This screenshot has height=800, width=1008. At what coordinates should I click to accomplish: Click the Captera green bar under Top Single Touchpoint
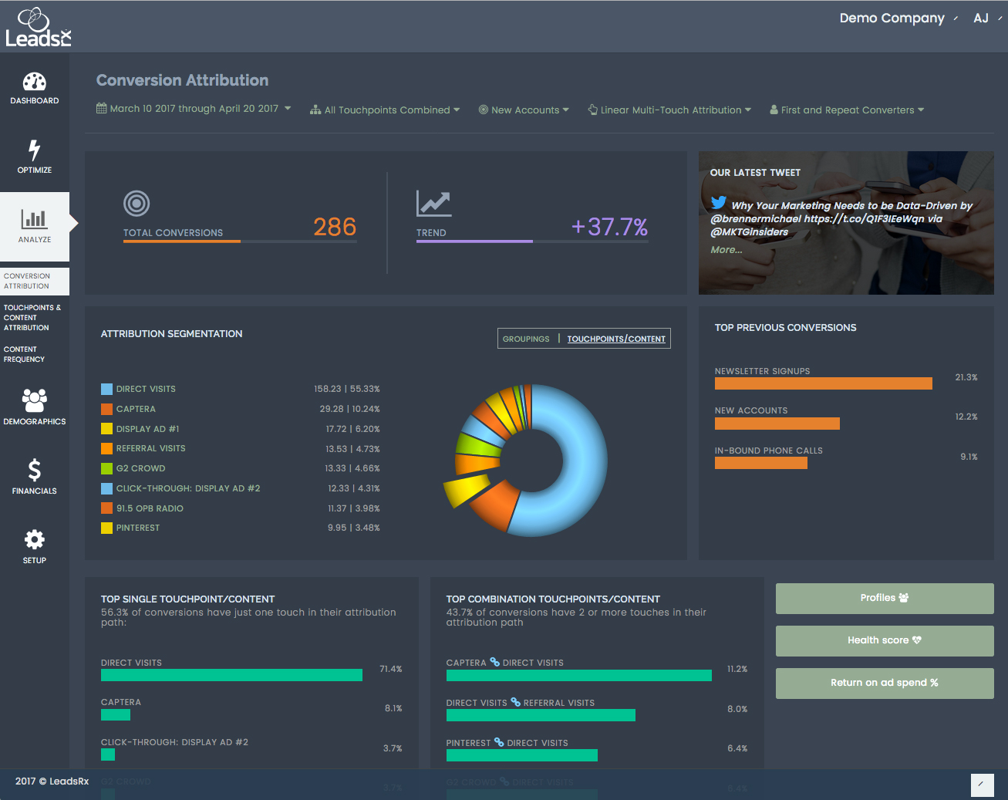tap(116, 714)
